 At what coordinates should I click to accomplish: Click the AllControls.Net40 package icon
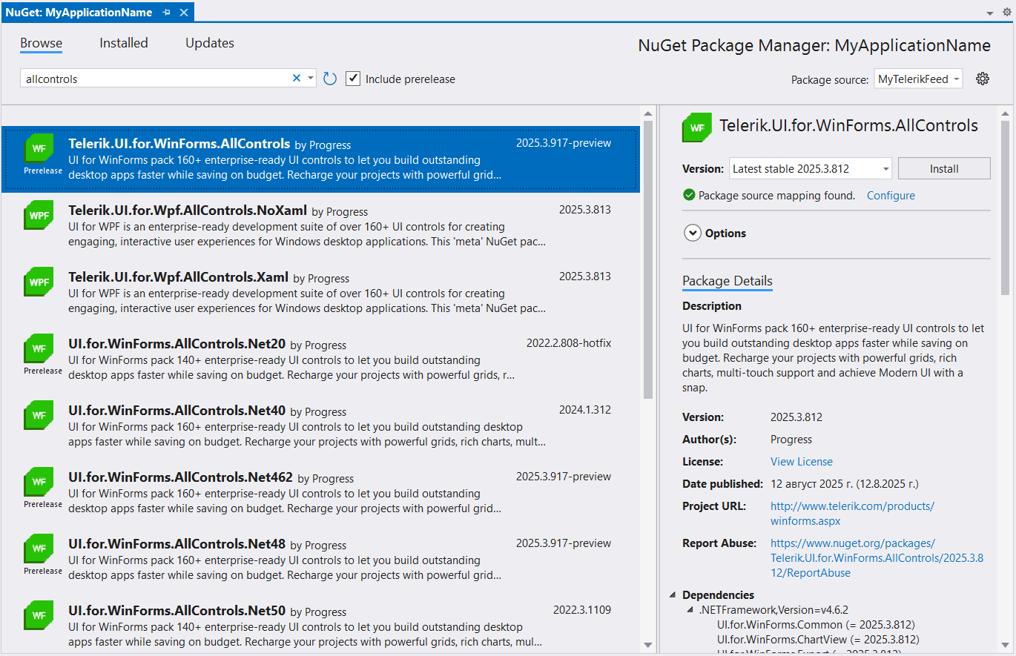pos(39,415)
